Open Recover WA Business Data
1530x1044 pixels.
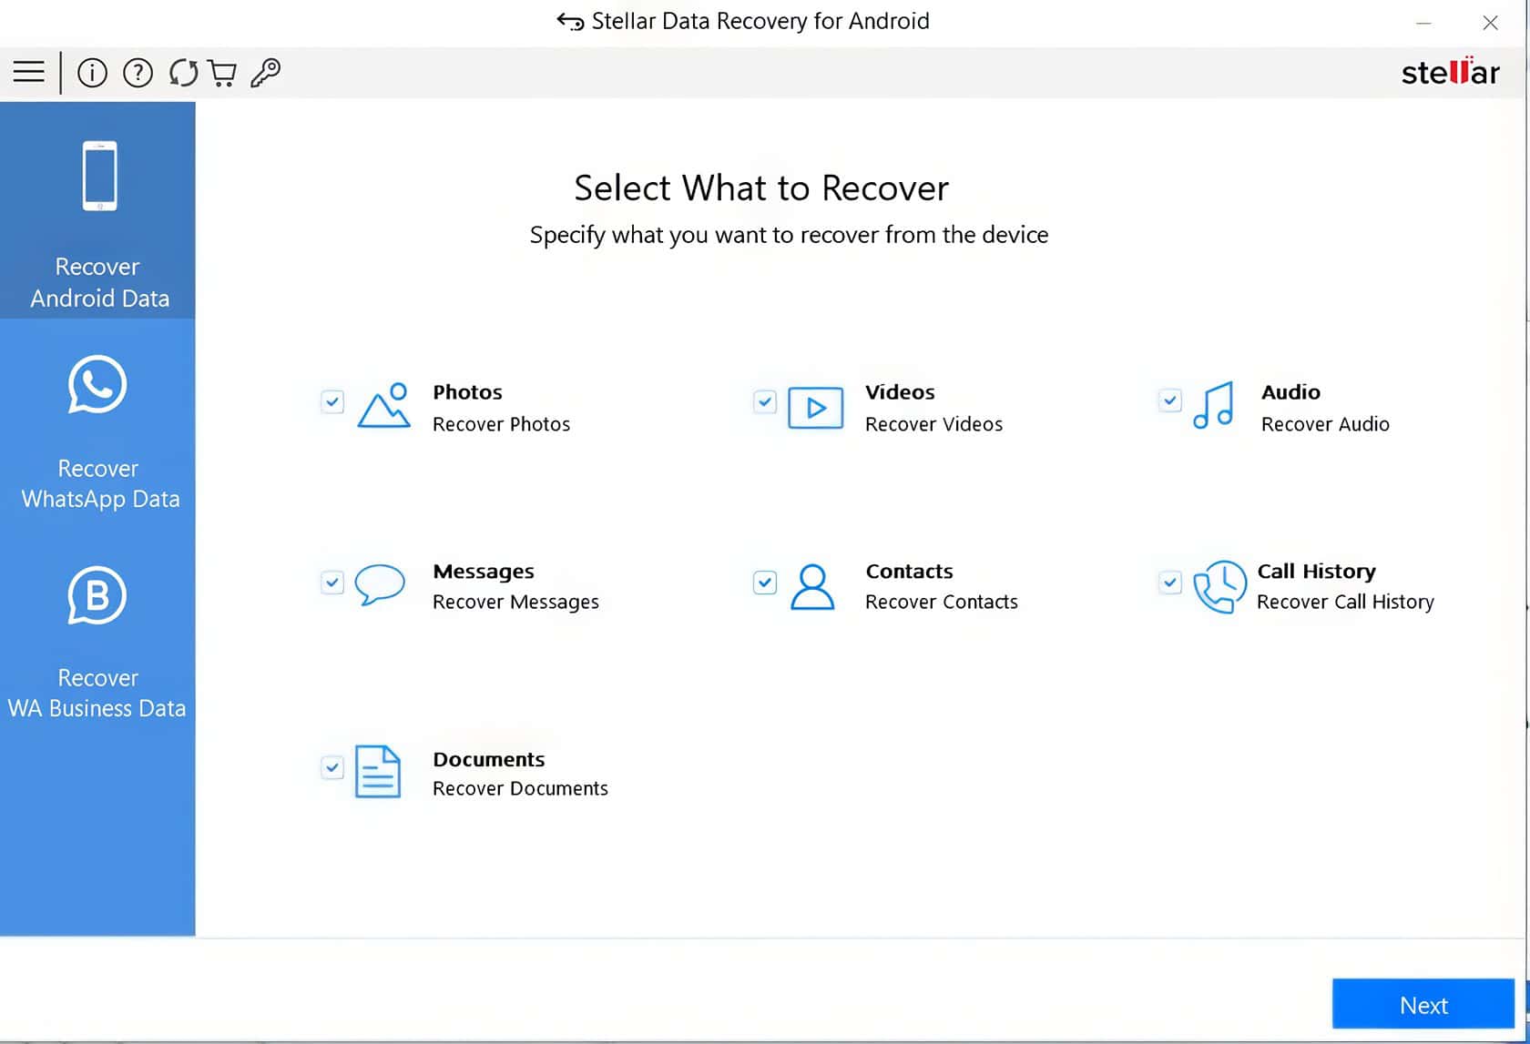click(x=97, y=642)
